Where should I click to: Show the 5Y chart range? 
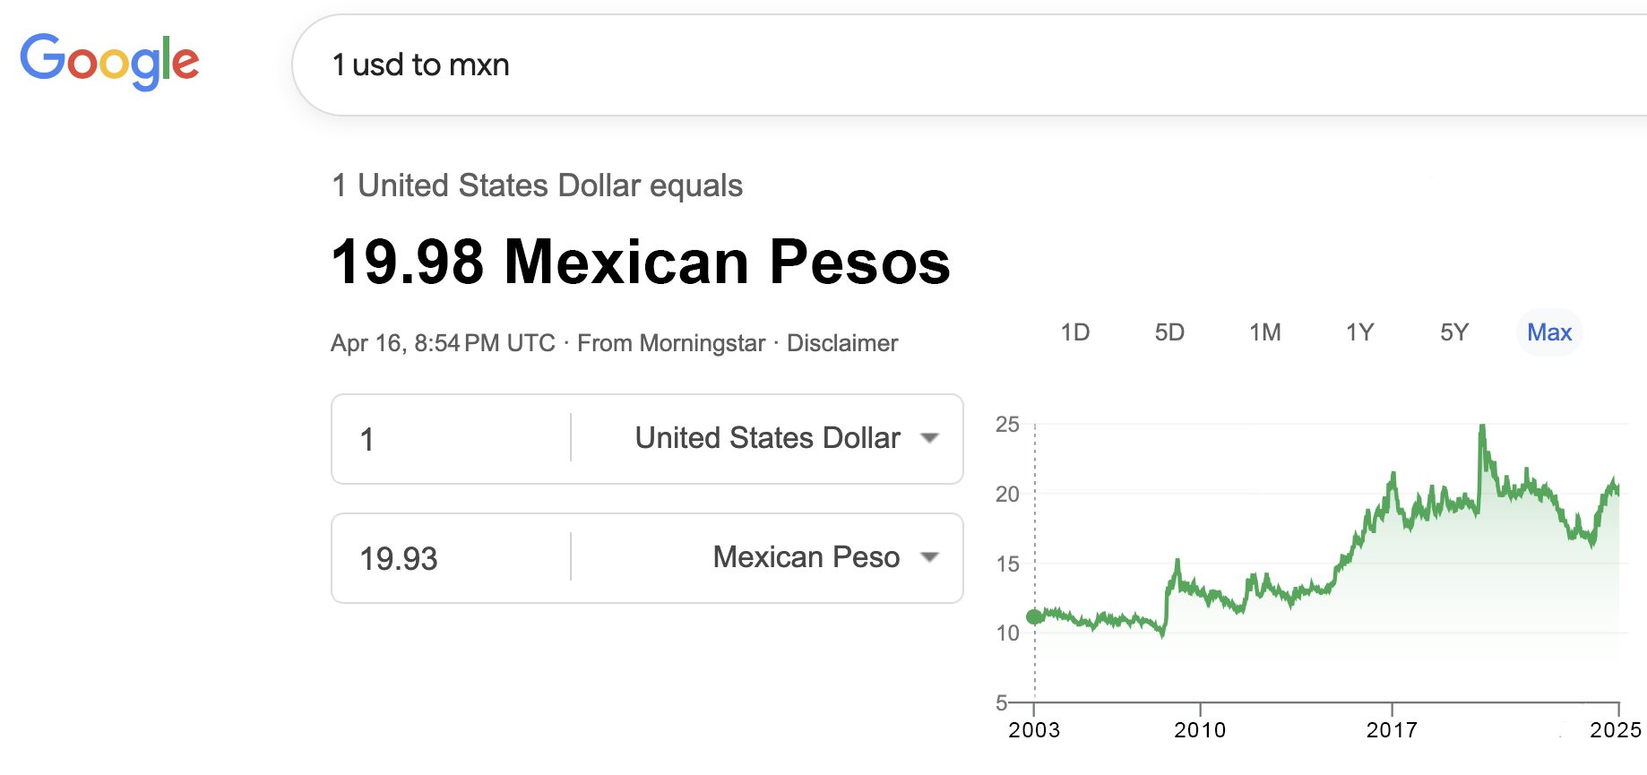pyautogui.click(x=1454, y=332)
